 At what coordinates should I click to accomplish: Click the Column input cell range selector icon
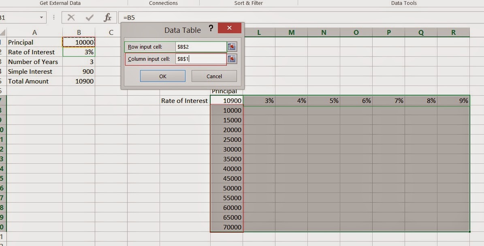(232, 59)
